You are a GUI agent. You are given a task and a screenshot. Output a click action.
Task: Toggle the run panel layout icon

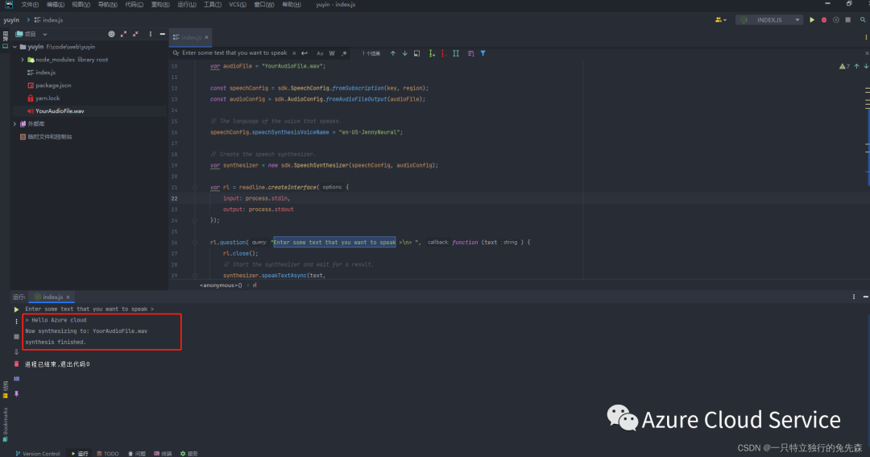pos(16,379)
